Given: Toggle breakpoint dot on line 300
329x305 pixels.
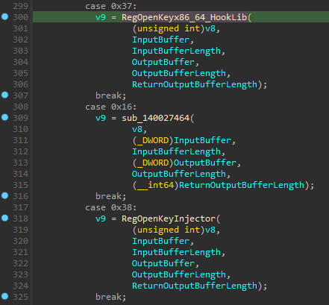Looking at the screenshot, I should (x=5, y=16).
